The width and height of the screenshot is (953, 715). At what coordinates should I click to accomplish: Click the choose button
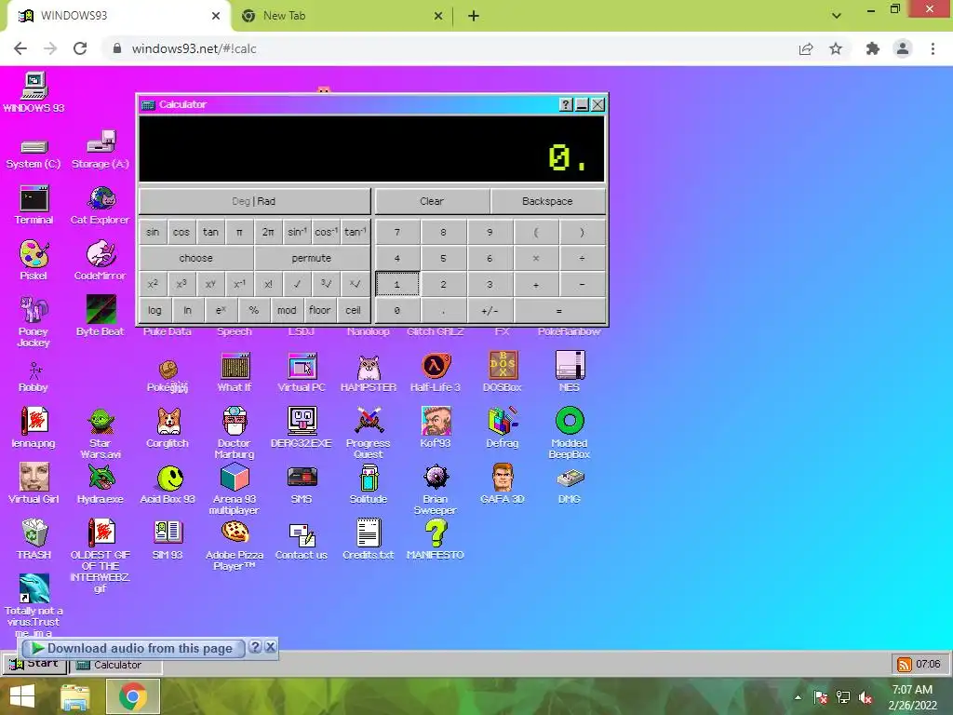[196, 258]
